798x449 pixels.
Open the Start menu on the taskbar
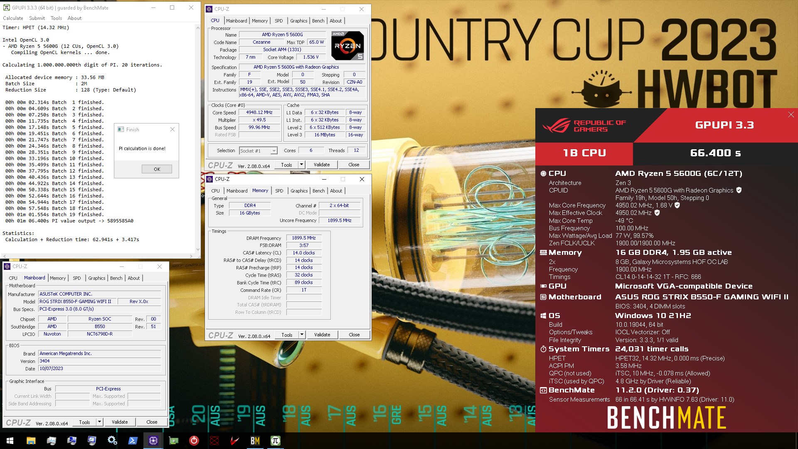click(10, 441)
